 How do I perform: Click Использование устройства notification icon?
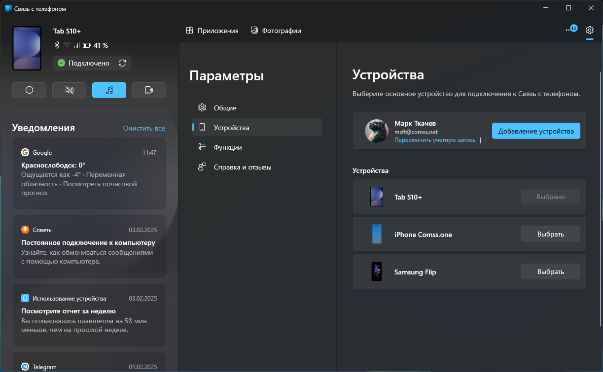tap(25, 298)
